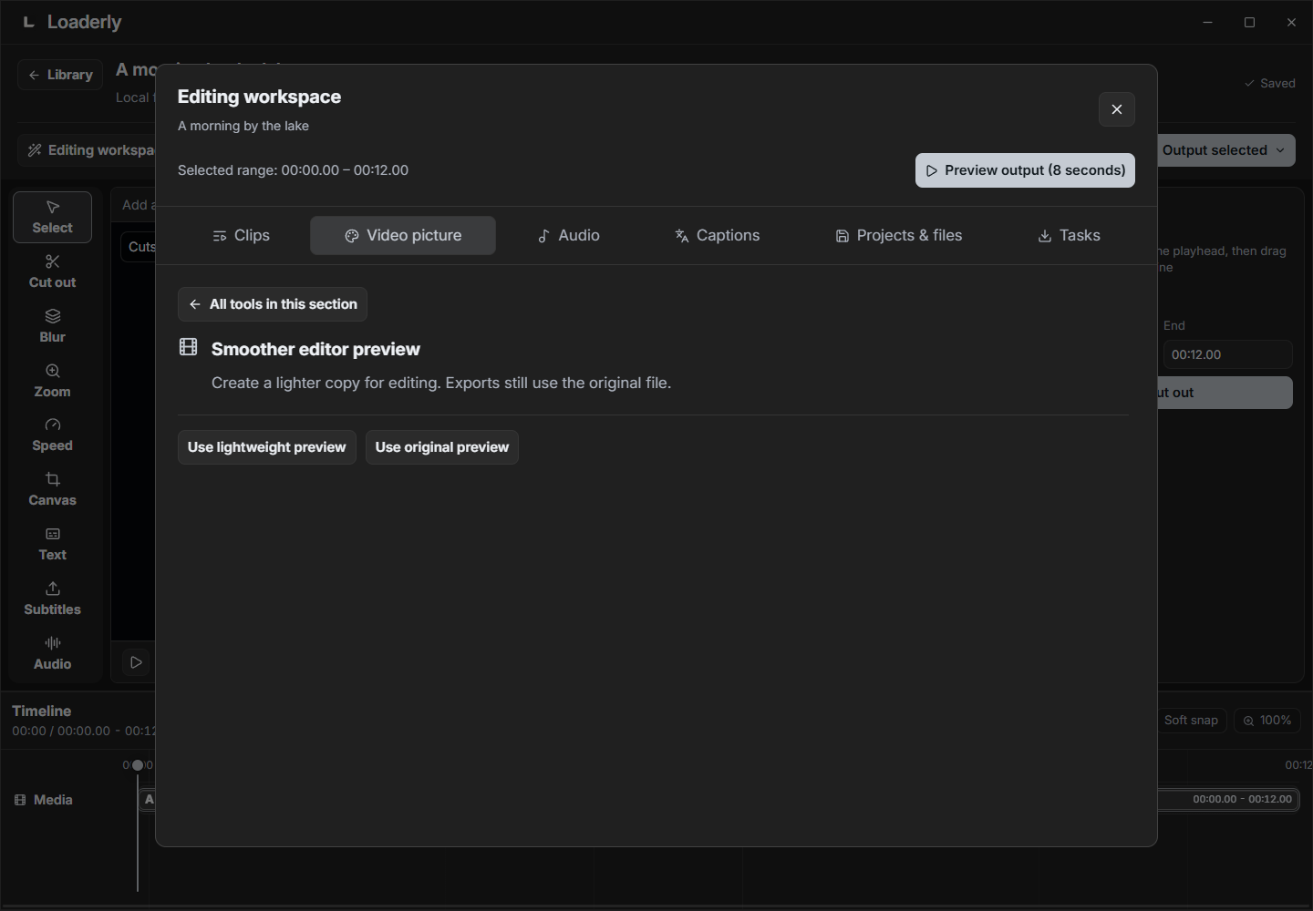Go back to All tools in this section
Image resolution: width=1313 pixels, height=911 pixels.
pyautogui.click(x=273, y=304)
